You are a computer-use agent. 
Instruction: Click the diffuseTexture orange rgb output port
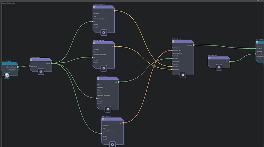124,123
